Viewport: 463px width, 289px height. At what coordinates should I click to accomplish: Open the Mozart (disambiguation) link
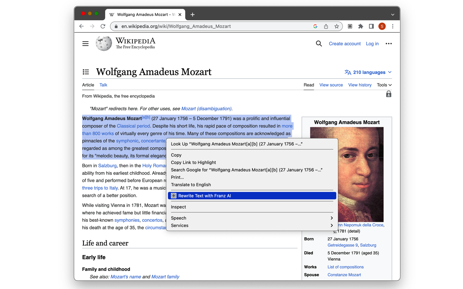207,109
